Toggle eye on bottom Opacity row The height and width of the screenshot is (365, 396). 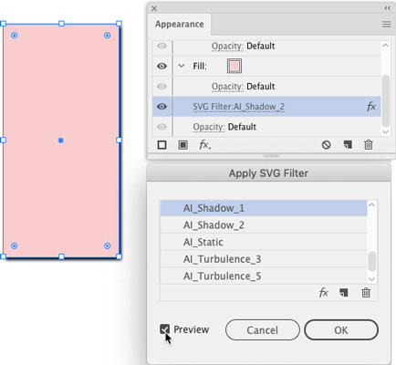point(162,127)
